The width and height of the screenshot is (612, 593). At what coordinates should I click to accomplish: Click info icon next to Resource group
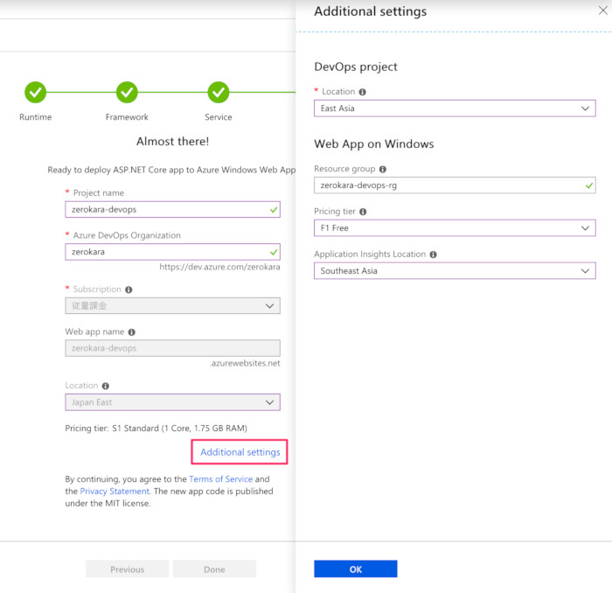[x=383, y=169]
